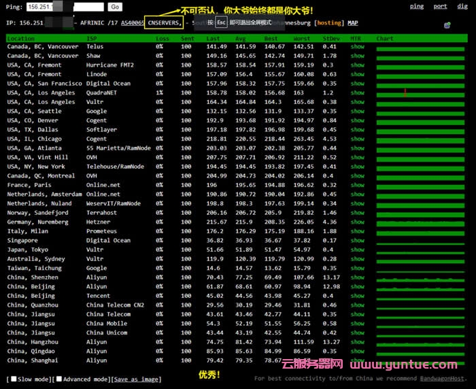Click the small icon below the dig link
Image resolution: width=476 pixels, height=389 pixels.
coord(447,24)
